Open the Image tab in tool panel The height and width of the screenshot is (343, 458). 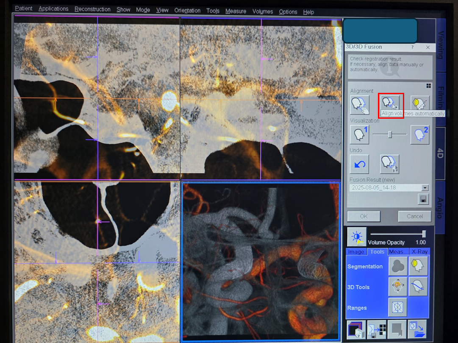point(356,252)
